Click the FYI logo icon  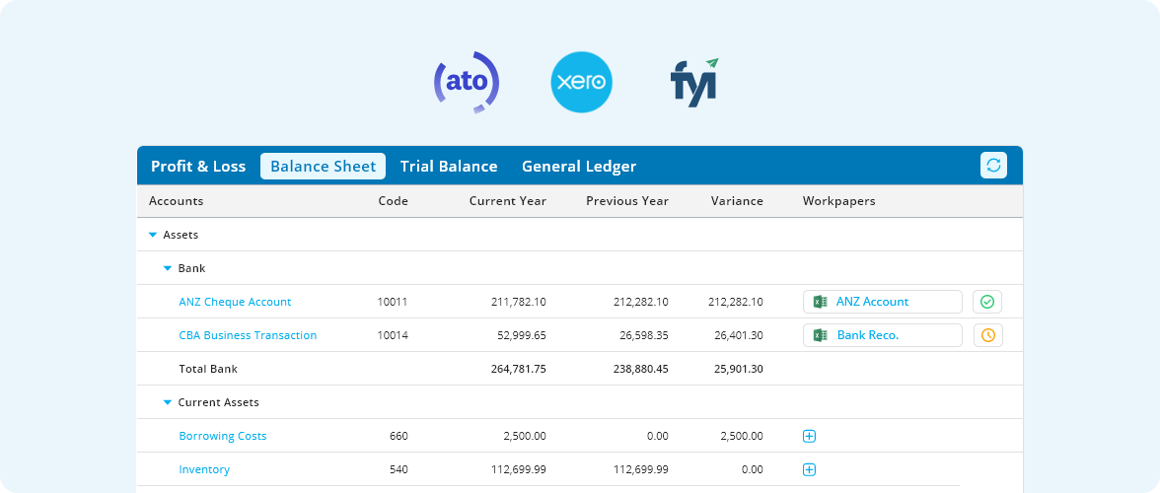[694, 83]
